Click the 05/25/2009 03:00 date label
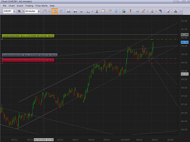Screen dimensions: 190x142 (x=43, y=140)
